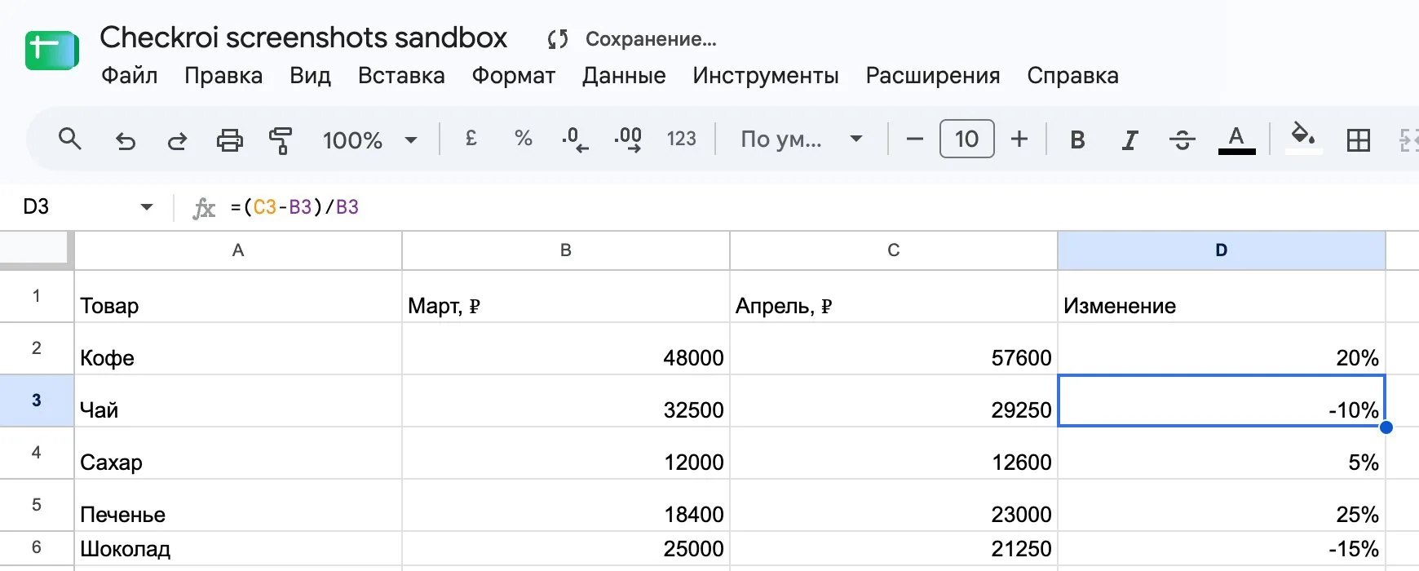1419x571 pixels.
Task: Select row 3 header
Action: (37, 401)
